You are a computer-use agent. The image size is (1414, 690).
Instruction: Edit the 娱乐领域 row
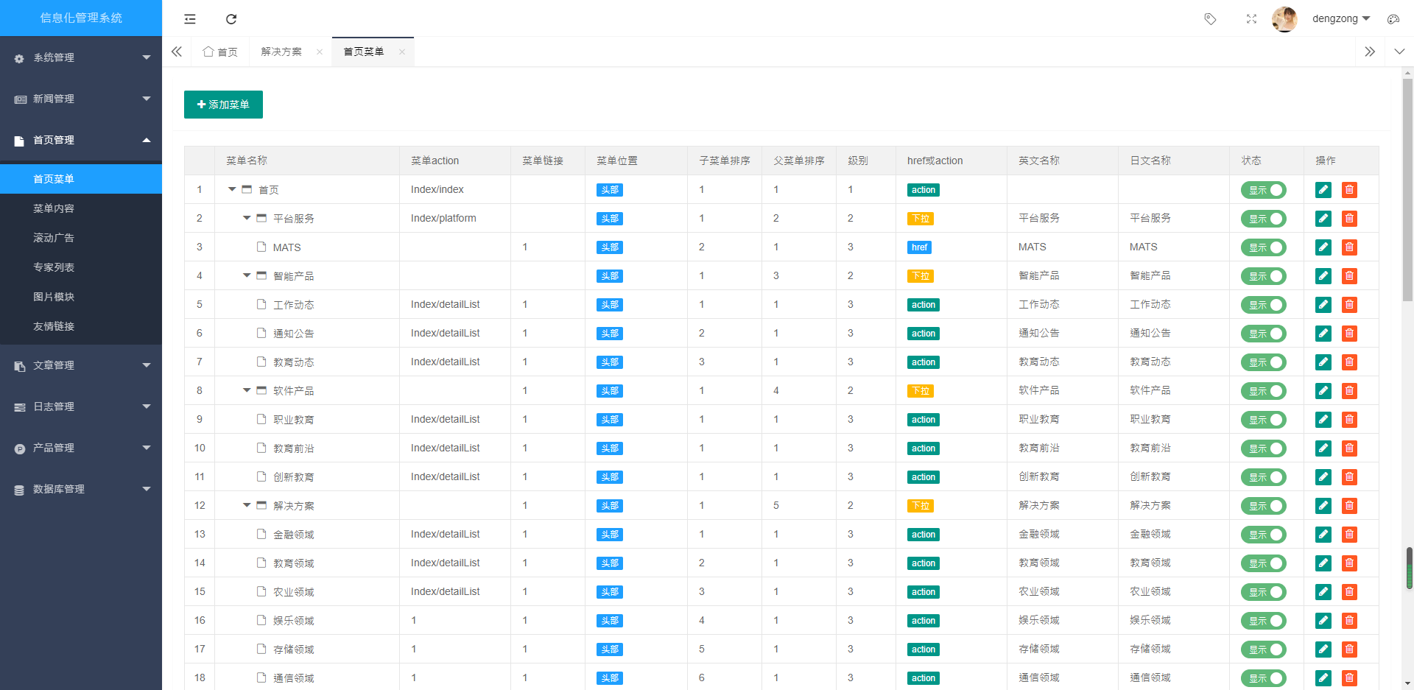click(x=1323, y=621)
